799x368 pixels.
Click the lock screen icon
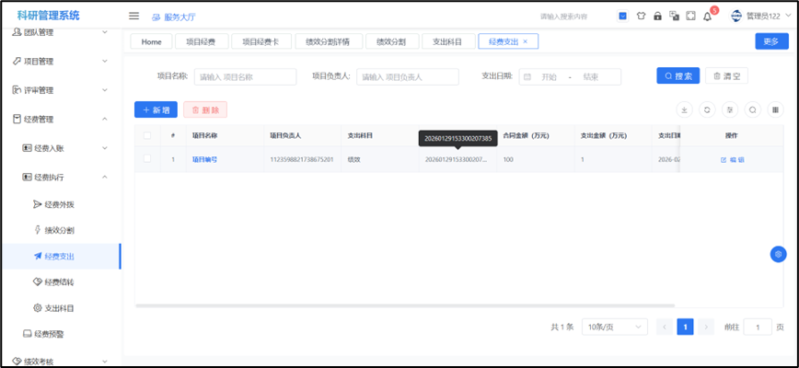[657, 17]
